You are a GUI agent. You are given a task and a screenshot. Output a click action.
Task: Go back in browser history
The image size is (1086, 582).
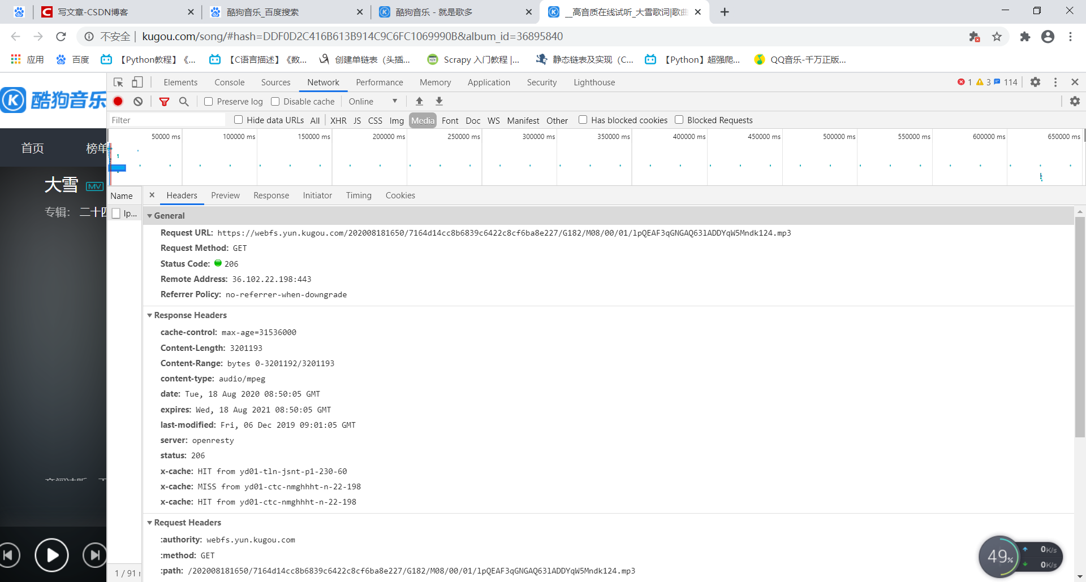click(16, 37)
